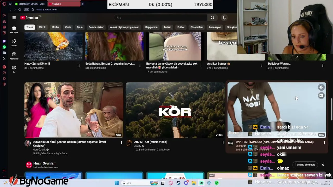Image resolution: width=333 pixels, height=187 pixels.
Task: Start voice search with microphone icon
Action: 224,18
